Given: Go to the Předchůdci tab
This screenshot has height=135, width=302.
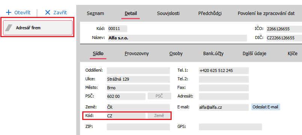Looking at the screenshot, I should pyautogui.click(x=210, y=13).
